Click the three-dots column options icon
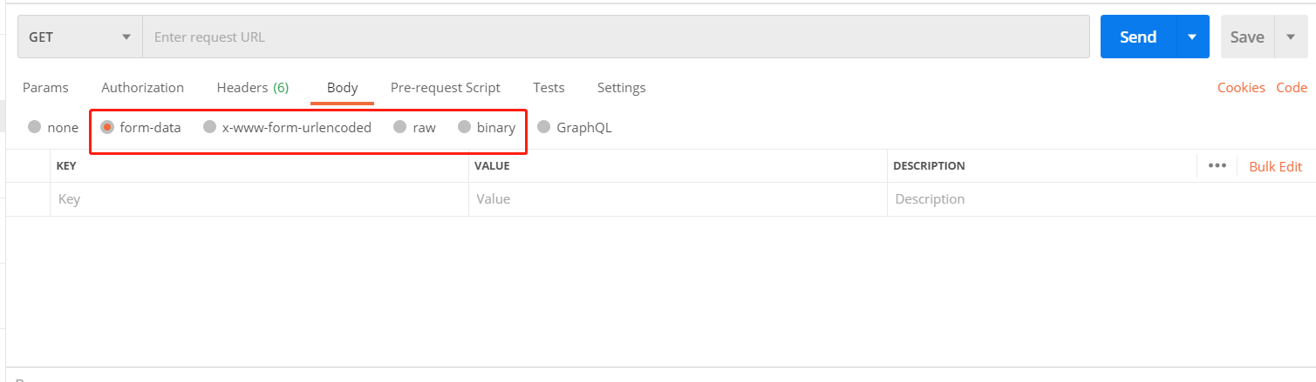 tap(1217, 166)
